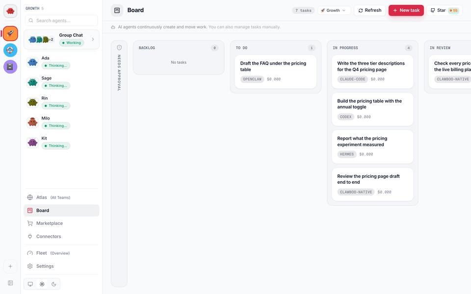Click the In Progress count badge 4
The image size is (471, 294).
408,48
